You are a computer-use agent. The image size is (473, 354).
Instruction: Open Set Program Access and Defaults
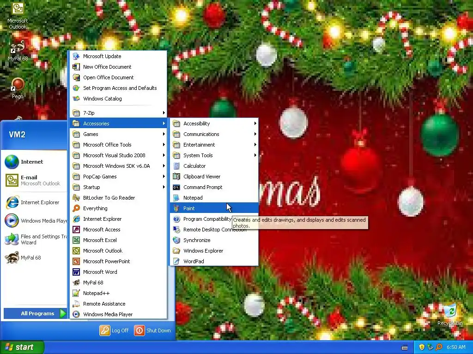click(x=119, y=88)
